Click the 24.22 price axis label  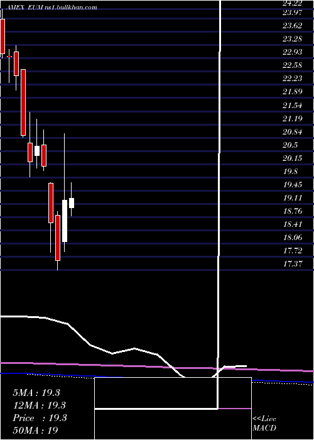(x=292, y=3)
